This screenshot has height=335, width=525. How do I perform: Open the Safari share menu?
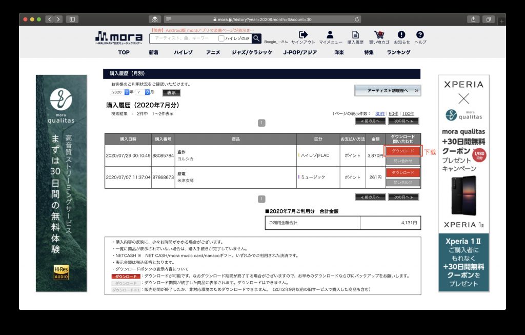point(473,19)
